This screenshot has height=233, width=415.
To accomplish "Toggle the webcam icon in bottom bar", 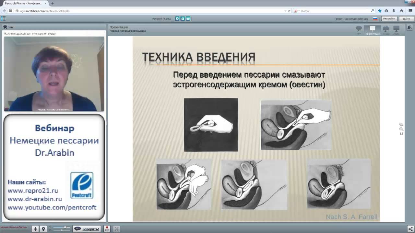I will point(43,229).
